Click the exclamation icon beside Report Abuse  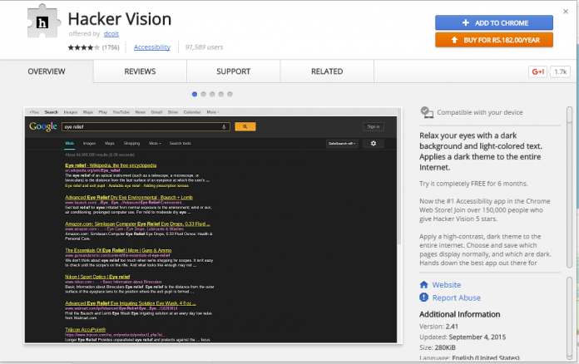(424, 298)
